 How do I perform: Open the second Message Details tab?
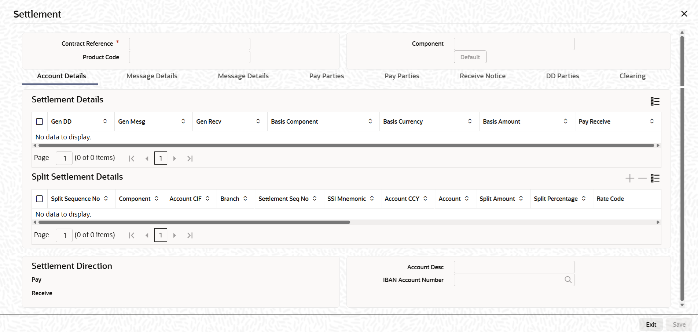pos(243,76)
